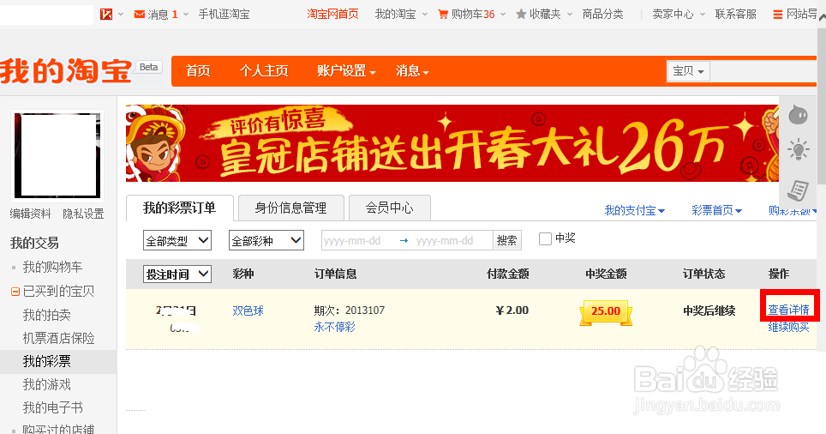Open 联系客服 link
Screen dimensions: 826x434
736,15
